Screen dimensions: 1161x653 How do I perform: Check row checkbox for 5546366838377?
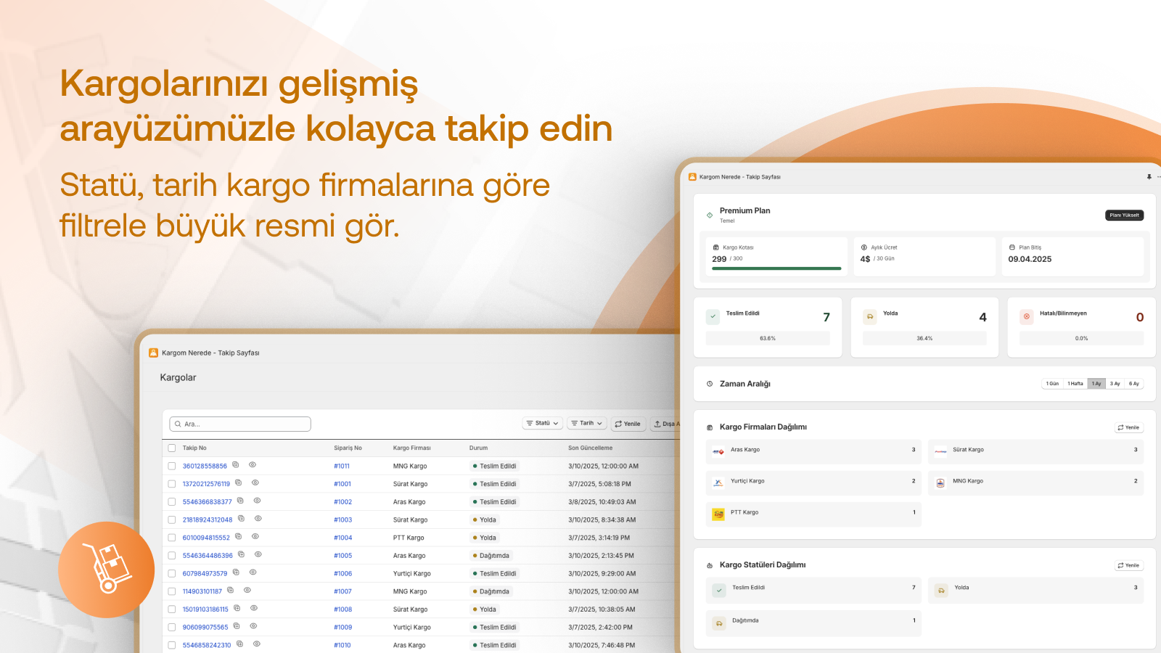click(x=172, y=501)
